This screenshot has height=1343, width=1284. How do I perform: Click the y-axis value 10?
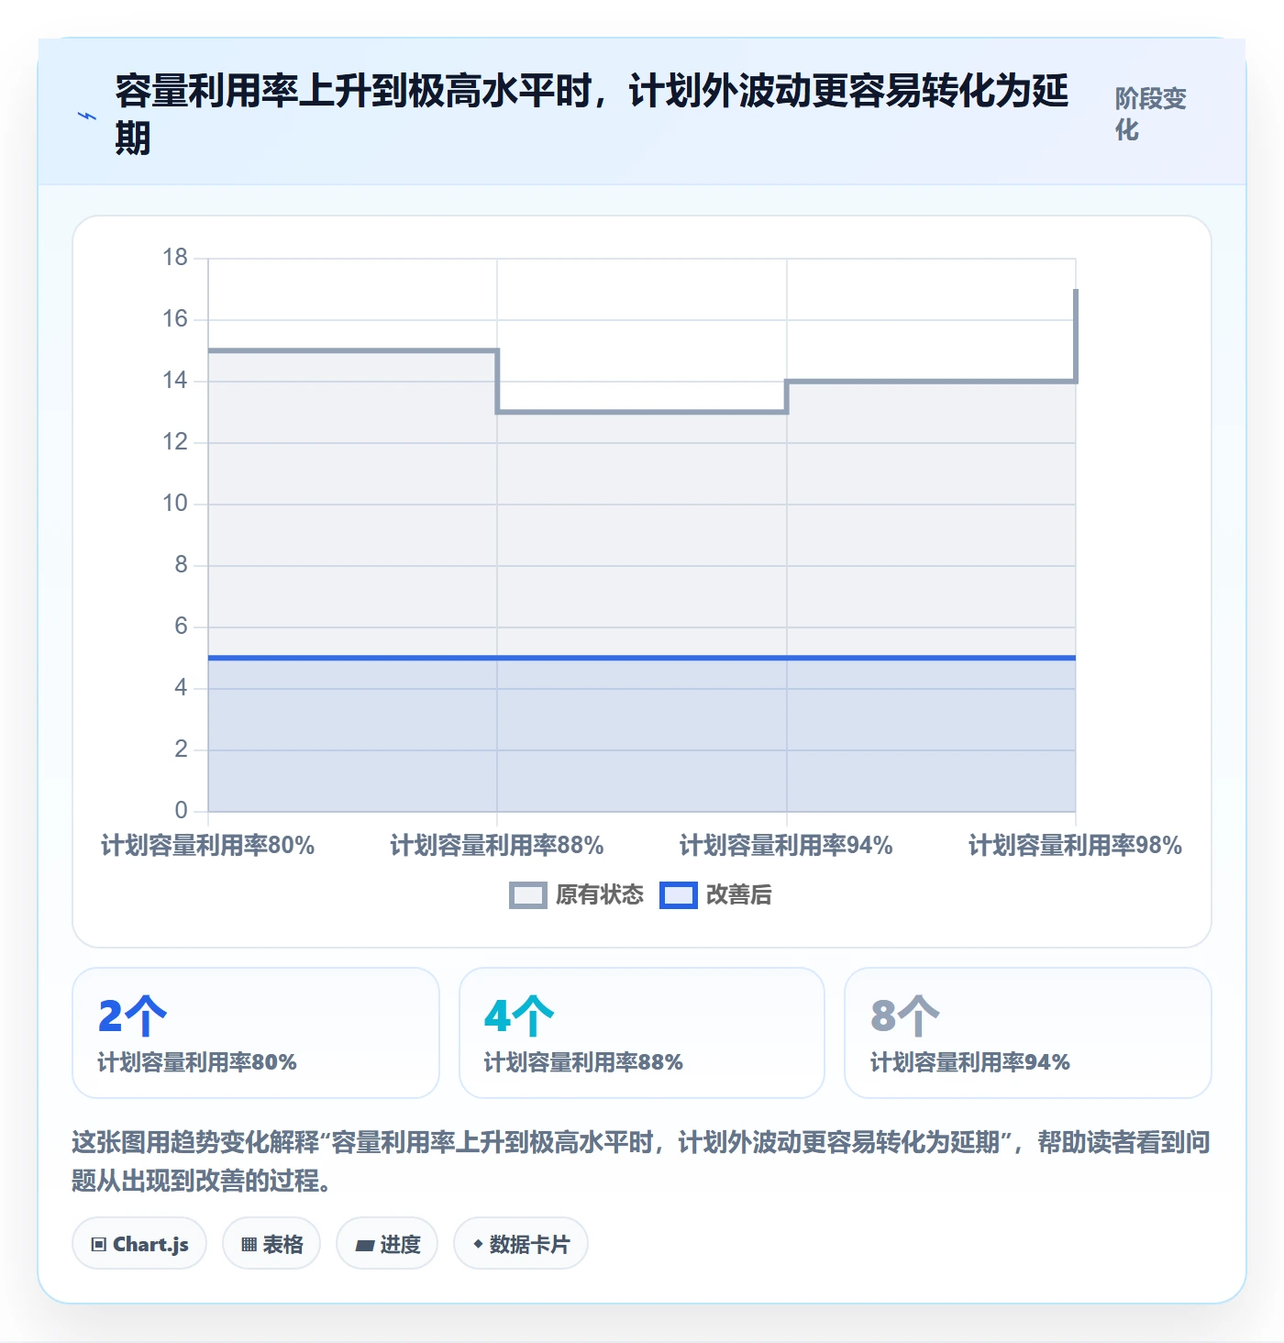click(x=175, y=504)
